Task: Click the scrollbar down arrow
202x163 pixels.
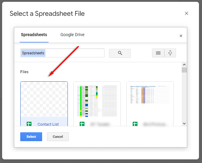Action: coord(184,123)
